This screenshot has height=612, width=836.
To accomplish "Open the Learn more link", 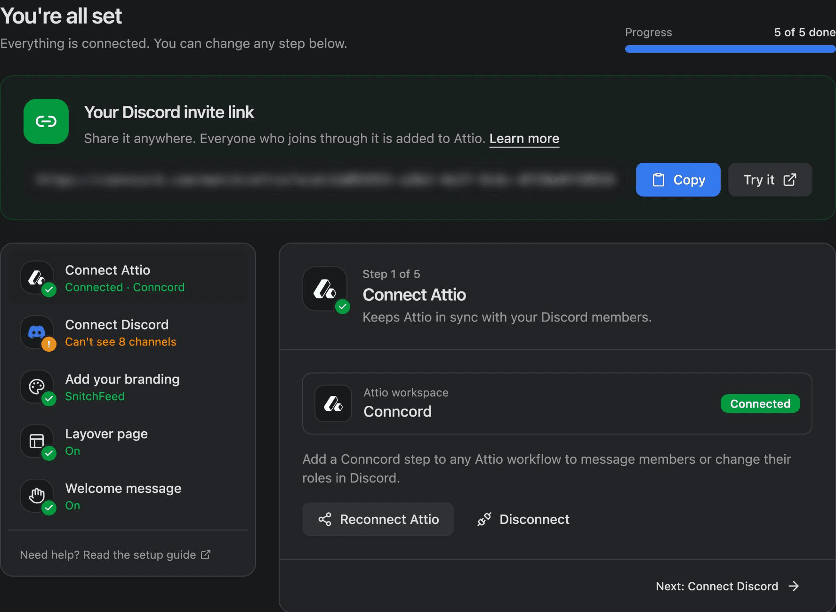I will [524, 138].
